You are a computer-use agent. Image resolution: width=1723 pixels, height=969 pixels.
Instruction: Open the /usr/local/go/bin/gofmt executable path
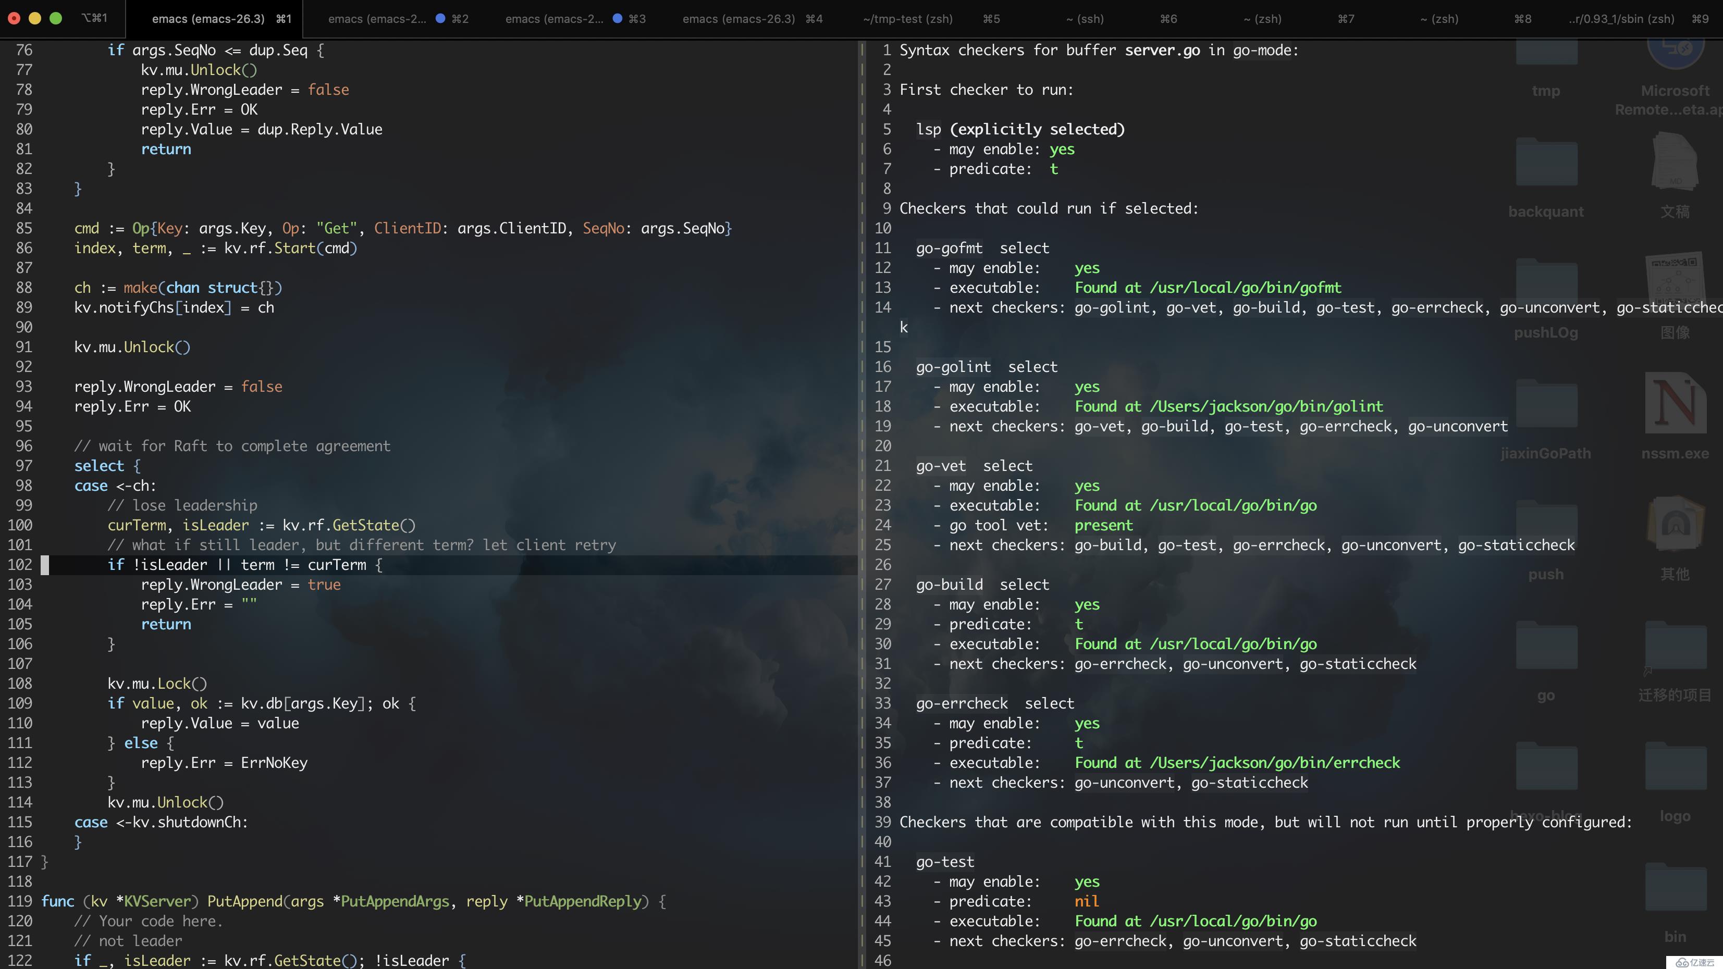[1246, 288]
